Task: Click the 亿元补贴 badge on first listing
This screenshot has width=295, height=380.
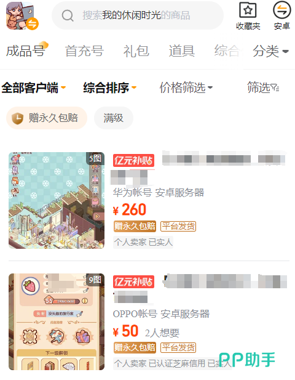Action: click(133, 160)
